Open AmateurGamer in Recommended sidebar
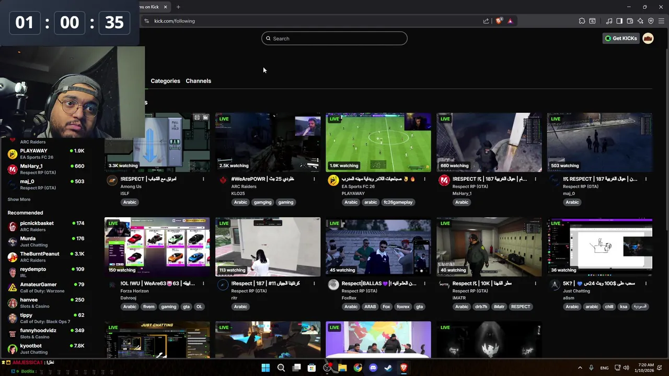The height and width of the screenshot is (376, 669). click(x=46, y=287)
